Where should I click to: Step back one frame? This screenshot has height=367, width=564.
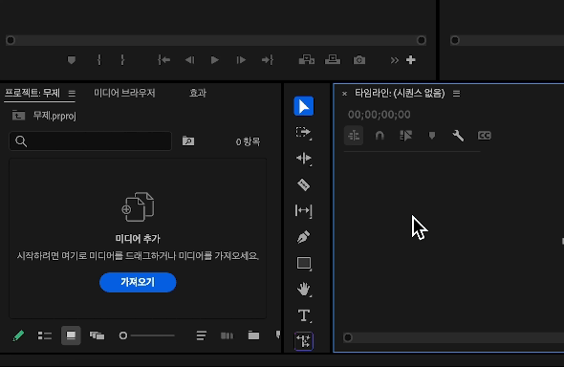tap(189, 60)
